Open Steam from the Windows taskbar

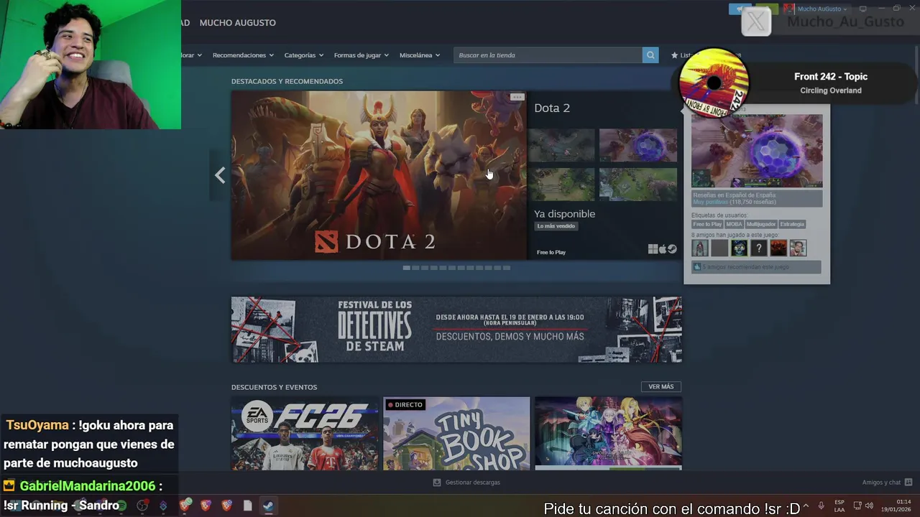tap(267, 506)
